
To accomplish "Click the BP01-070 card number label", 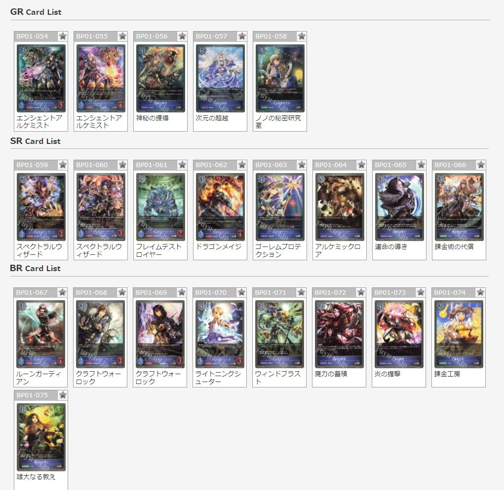I will 211,293.
